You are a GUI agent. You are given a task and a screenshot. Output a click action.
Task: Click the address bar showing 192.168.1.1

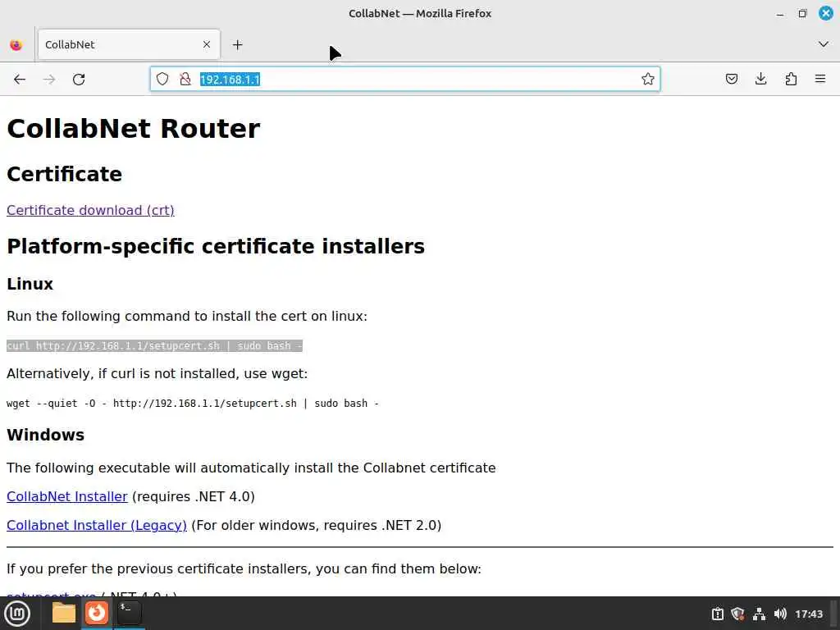404,80
